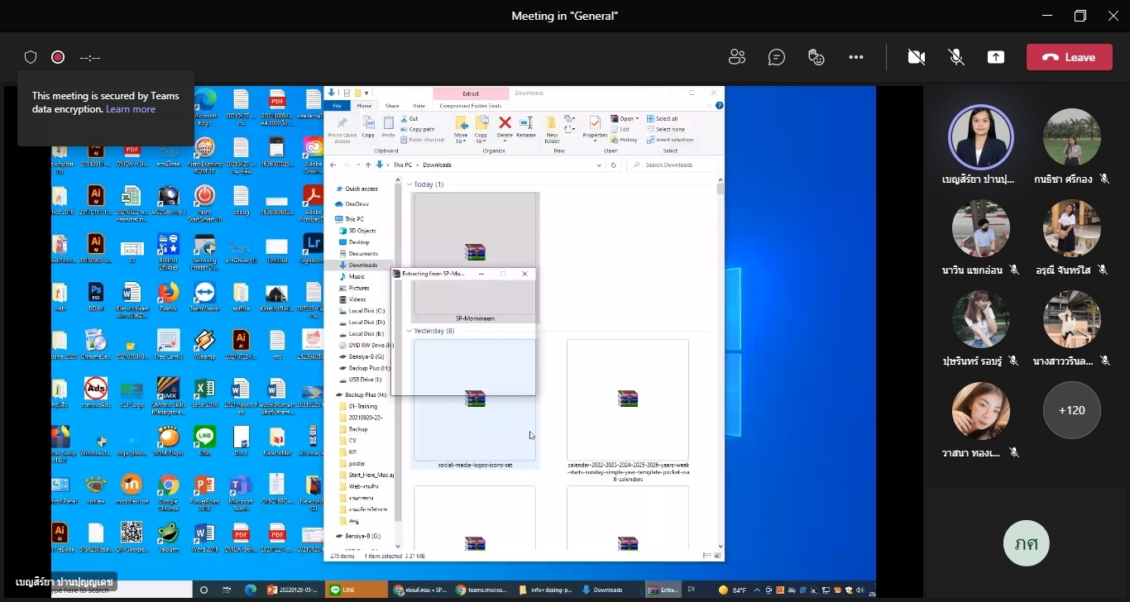Open LINE from the taskbar
The height and width of the screenshot is (602, 1130).
(x=357, y=590)
